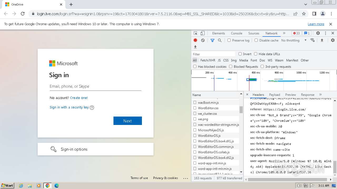Open Microsoft Edge from taskbar
This screenshot has height=189, width=337.
pos(57,186)
